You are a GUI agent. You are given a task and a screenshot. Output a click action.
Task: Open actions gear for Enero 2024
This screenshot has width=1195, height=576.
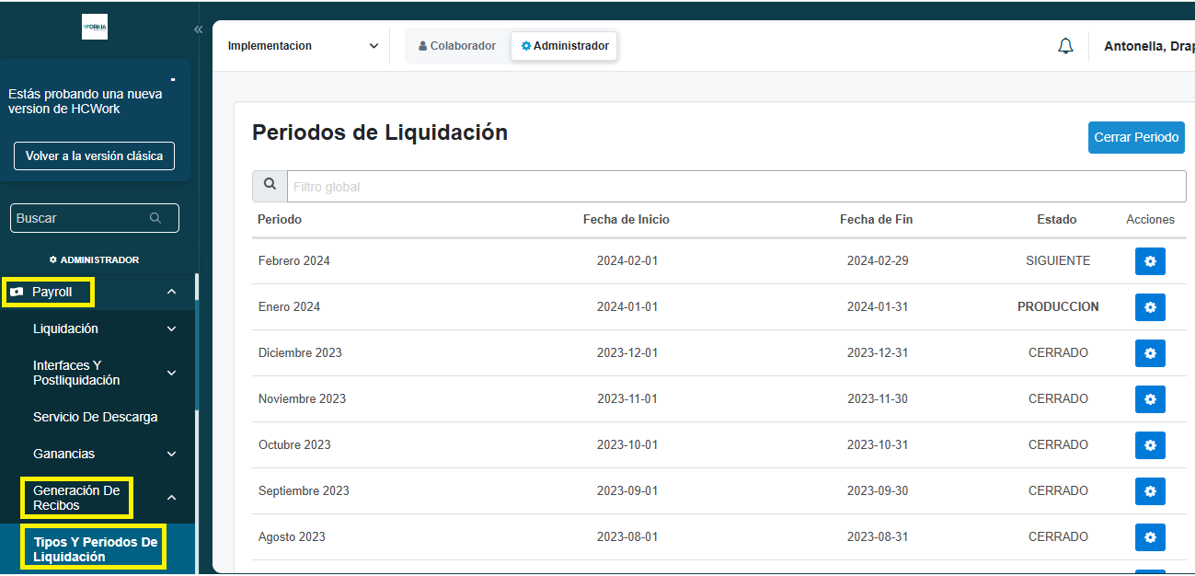pos(1150,307)
